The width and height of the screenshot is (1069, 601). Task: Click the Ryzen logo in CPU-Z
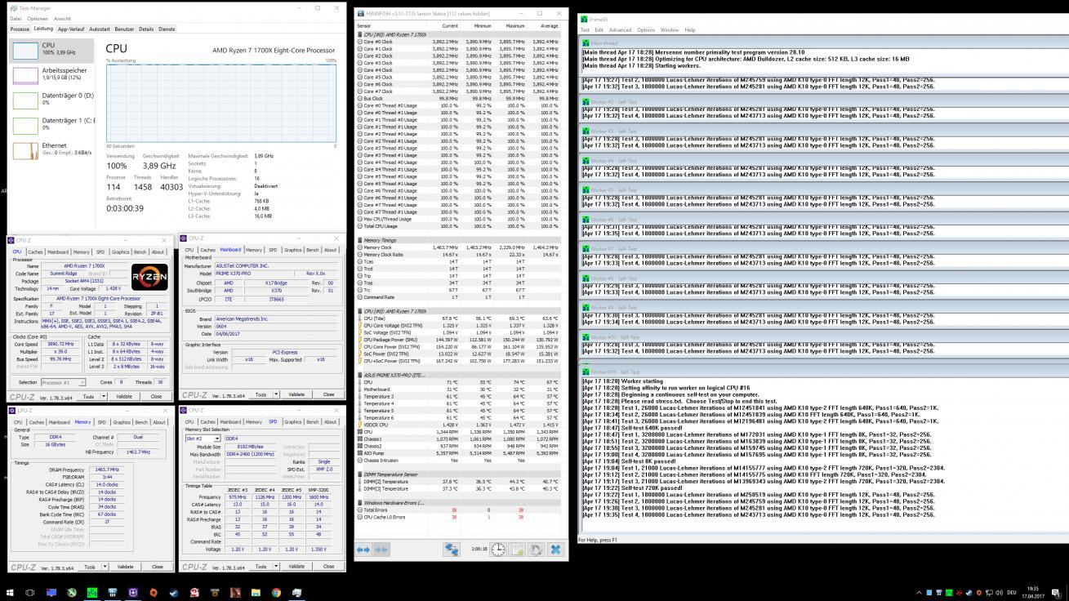[149, 277]
